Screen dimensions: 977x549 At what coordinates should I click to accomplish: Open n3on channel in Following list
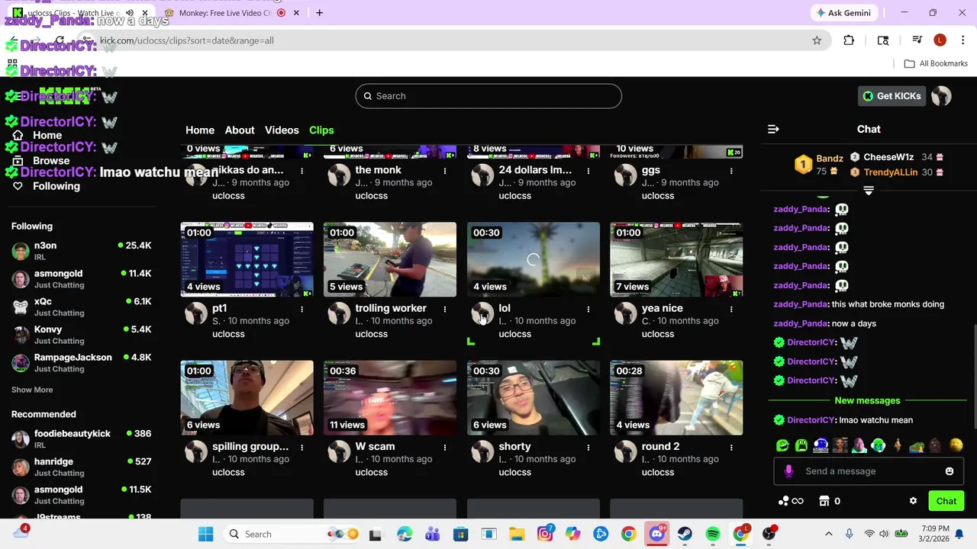coord(81,252)
